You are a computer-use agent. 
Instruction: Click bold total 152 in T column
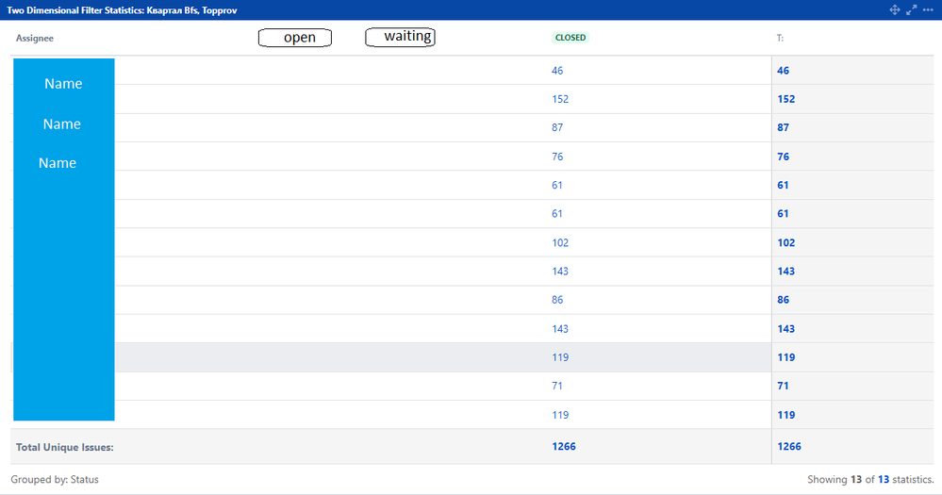pyautogui.click(x=785, y=99)
